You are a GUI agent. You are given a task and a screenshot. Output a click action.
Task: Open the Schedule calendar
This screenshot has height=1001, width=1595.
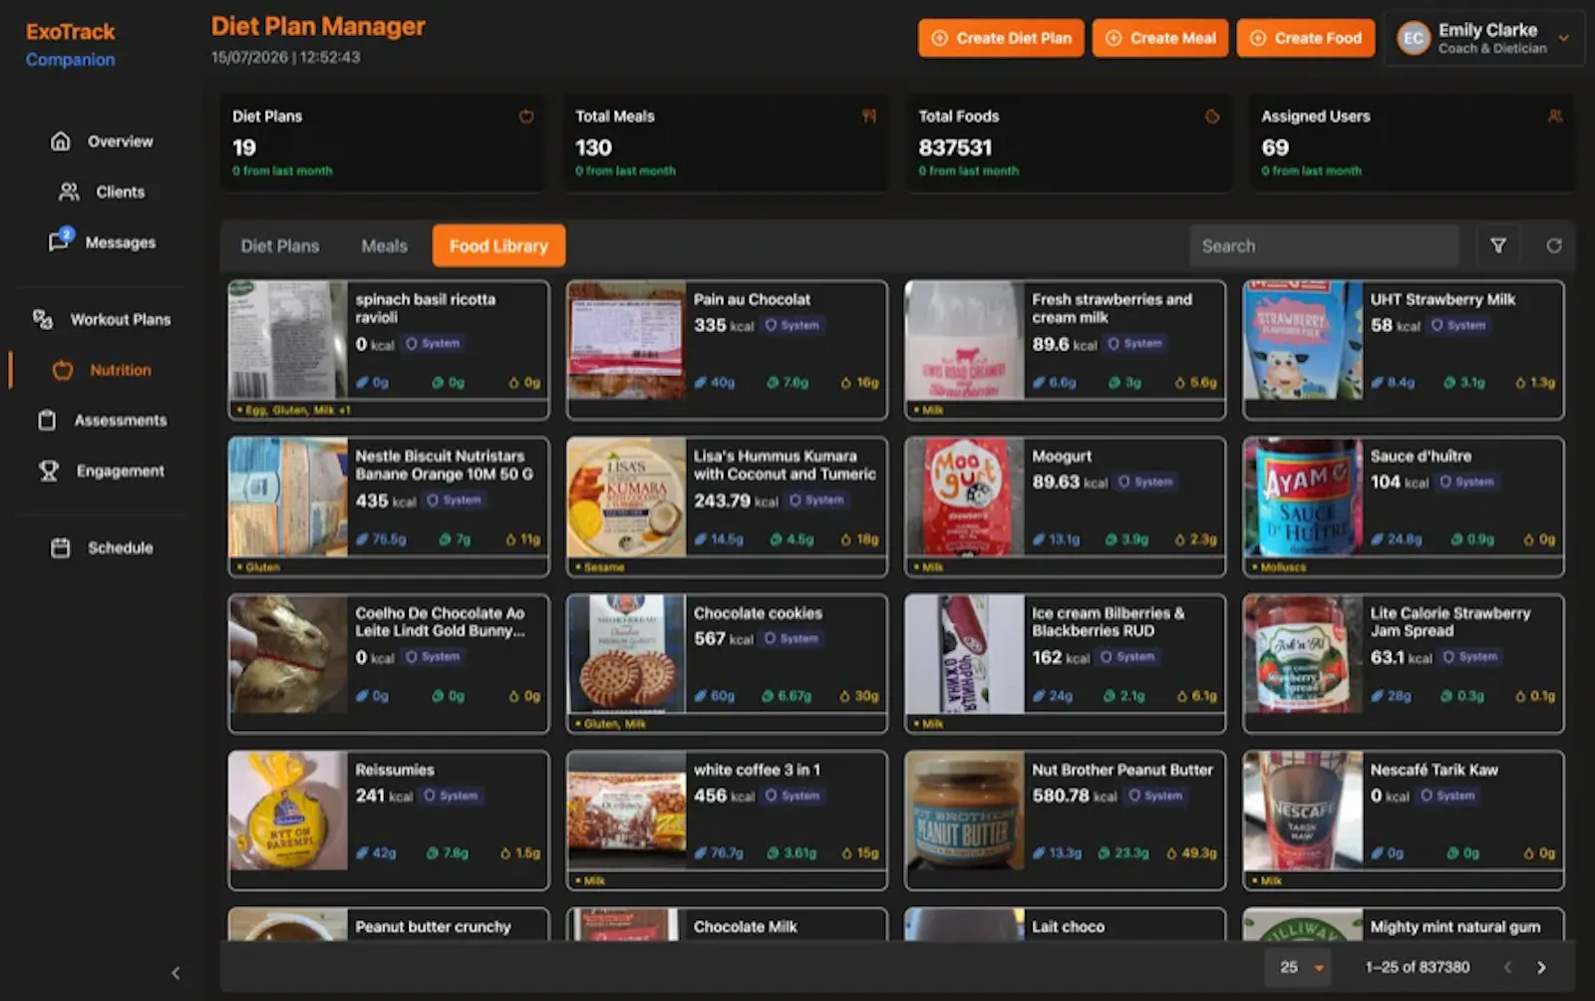(102, 547)
